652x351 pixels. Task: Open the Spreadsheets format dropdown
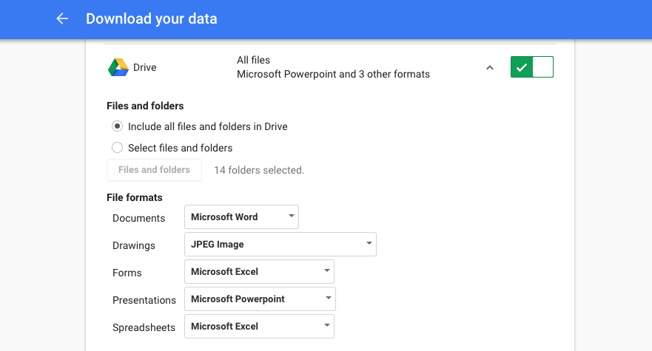click(x=260, y=327)
